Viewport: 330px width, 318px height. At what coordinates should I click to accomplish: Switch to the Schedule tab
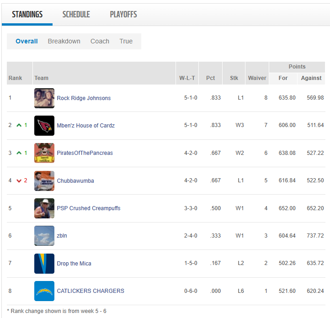click(x=76, y=15)
